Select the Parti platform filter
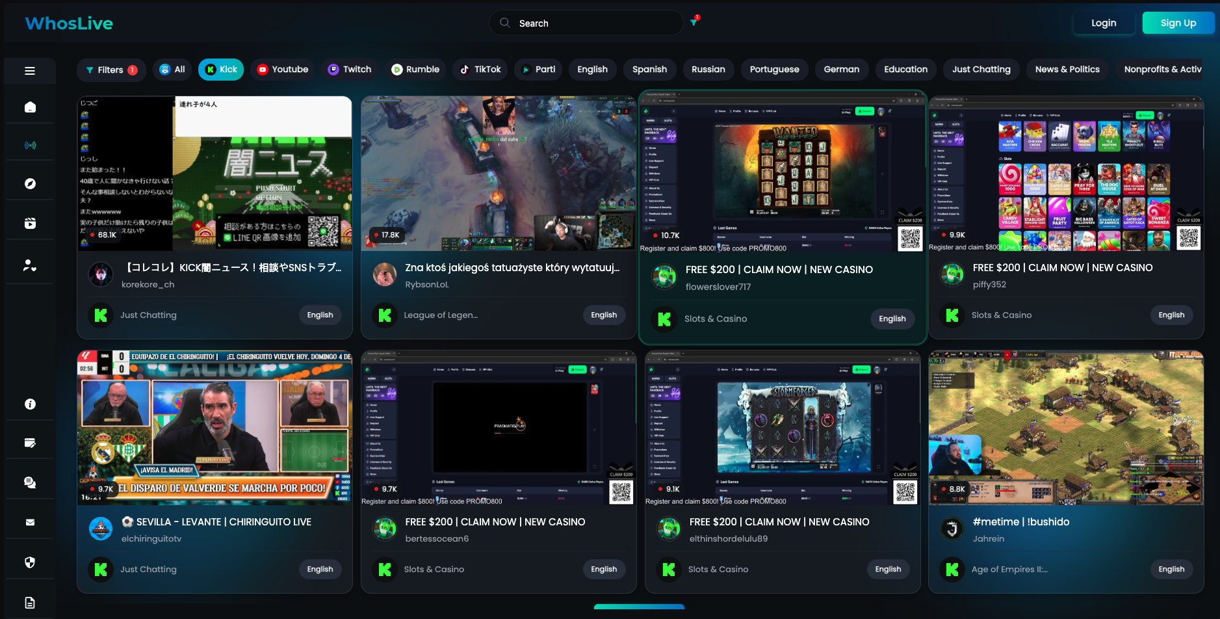This screenshot has width=1220, height=619. click(539, 70)
